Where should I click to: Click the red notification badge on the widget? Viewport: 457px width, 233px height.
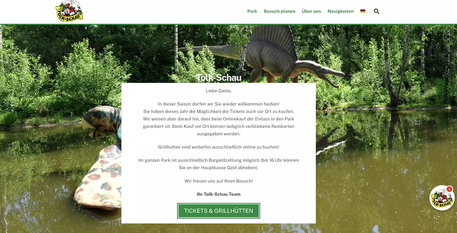coord(449,189)
